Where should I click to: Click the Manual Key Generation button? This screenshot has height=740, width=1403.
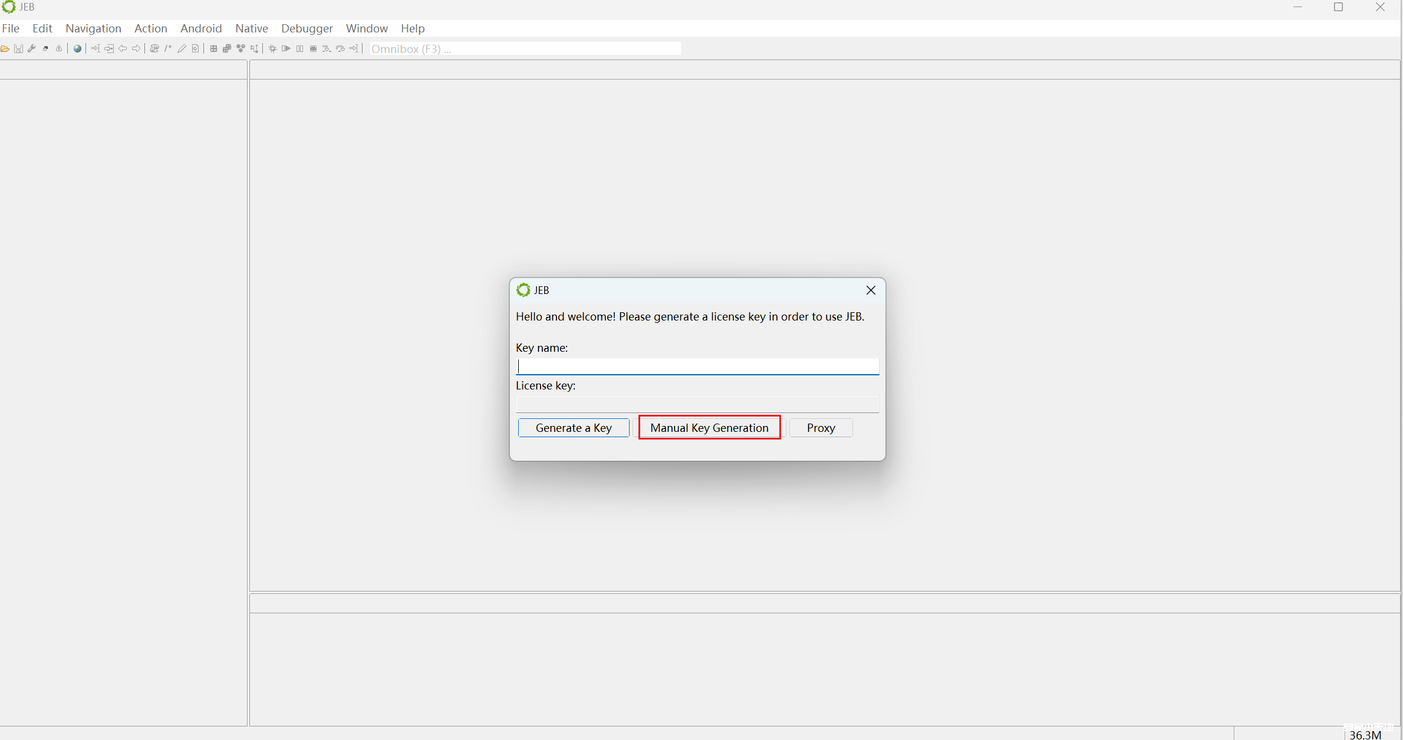709,428
